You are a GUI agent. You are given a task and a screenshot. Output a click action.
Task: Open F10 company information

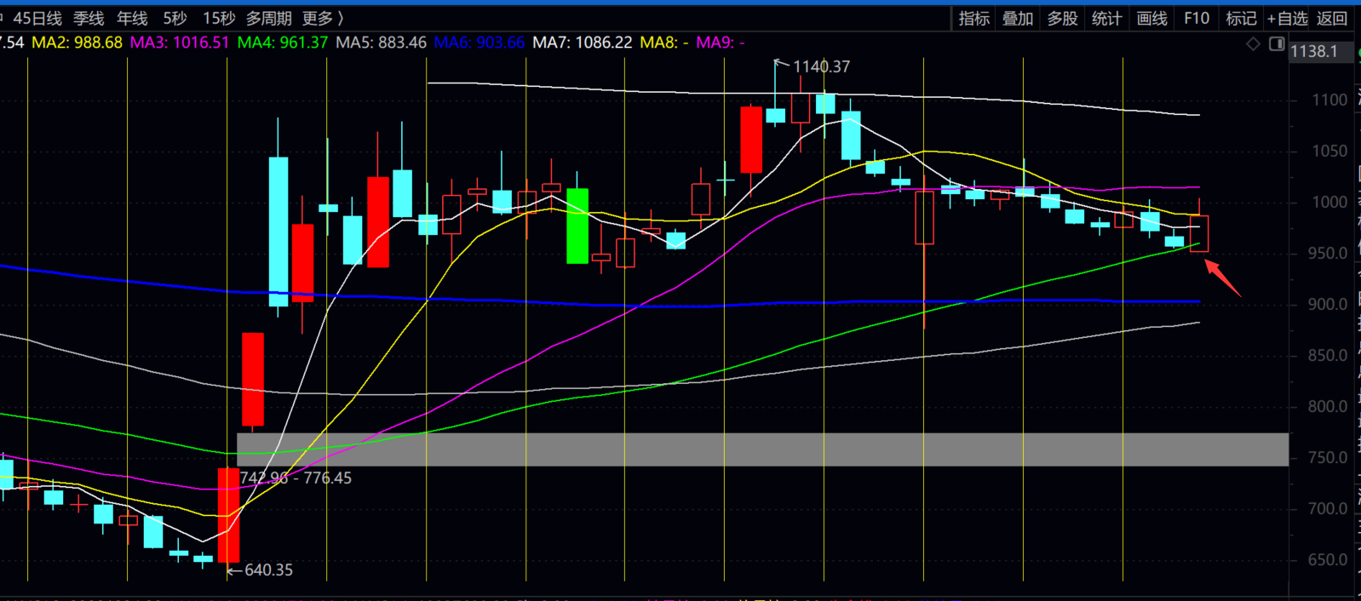pyautogui.click(x=1197, y=18)
